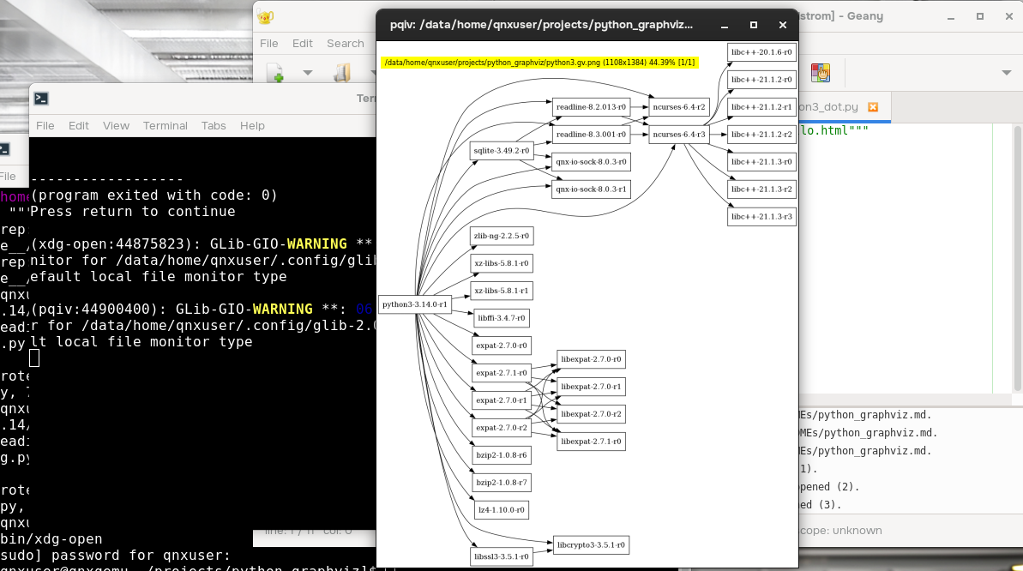This screenshot has height=571, width=1023.
Task: Click the Geany teapot icon in title bar
Action: [x=266, y=17]
